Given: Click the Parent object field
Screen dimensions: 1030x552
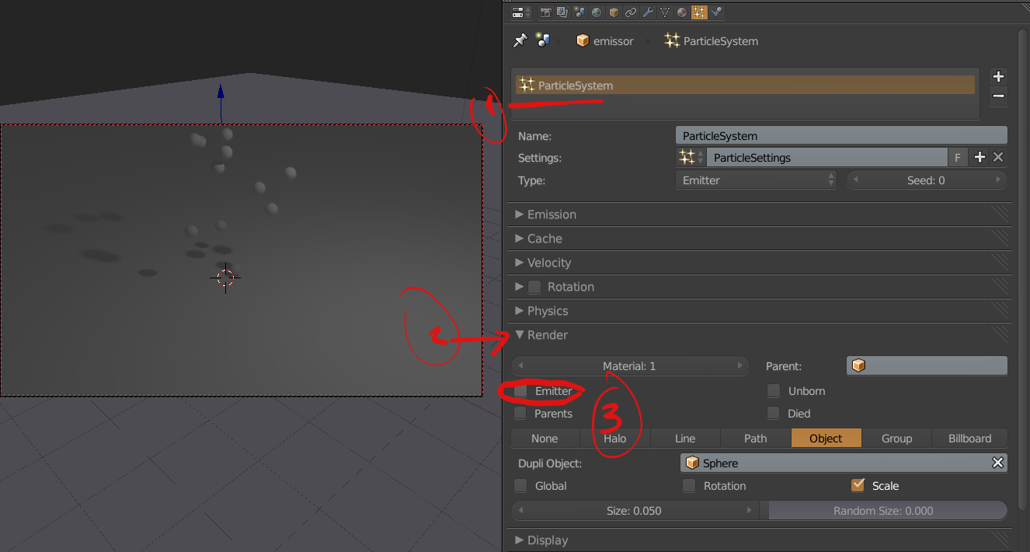Looking at the screenshot, I should (x=927, y=365).
